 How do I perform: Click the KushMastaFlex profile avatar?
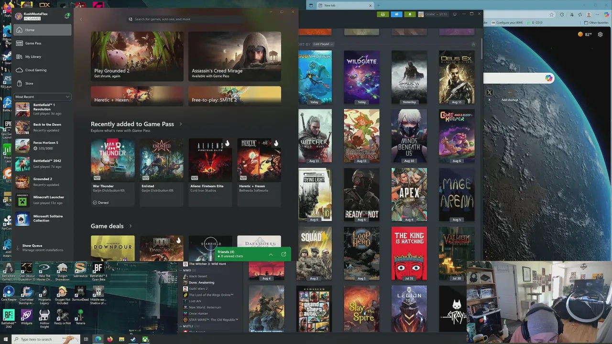(19, 16)
